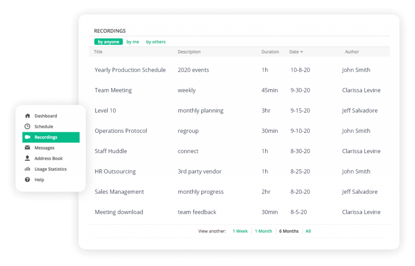Open Schedule via the clock icon
This screenshot has height=266, width=415.
pos(28,126)
